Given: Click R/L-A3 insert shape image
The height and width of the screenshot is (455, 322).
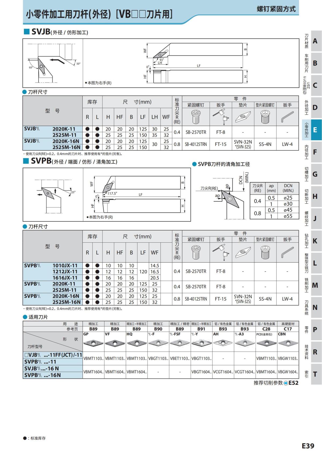Looking at the screenshot, I should pos(244,343).
